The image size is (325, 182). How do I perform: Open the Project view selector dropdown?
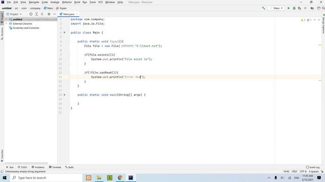tap(14, 14)
